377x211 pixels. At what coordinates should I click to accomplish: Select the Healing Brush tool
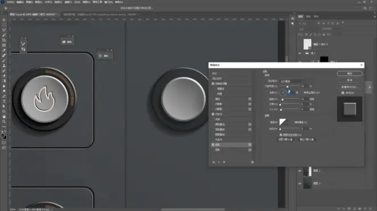coord(4,55)
